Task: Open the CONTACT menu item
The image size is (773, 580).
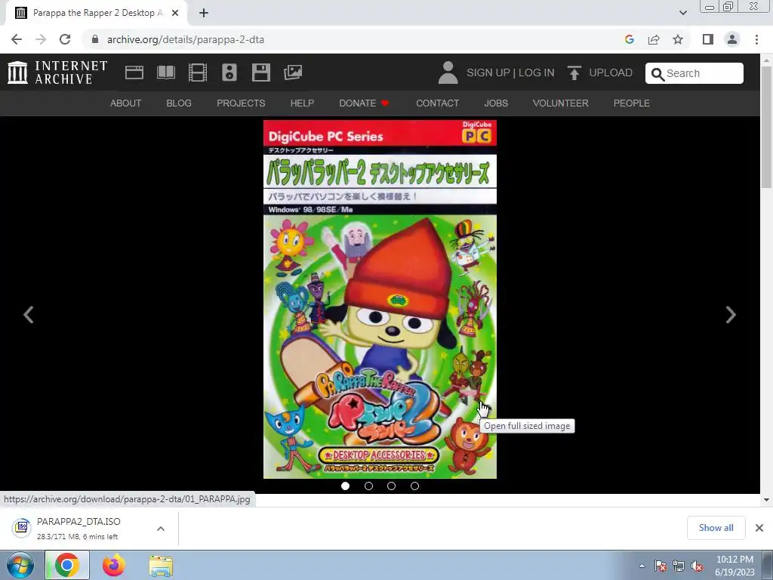Action: (437, 103)
